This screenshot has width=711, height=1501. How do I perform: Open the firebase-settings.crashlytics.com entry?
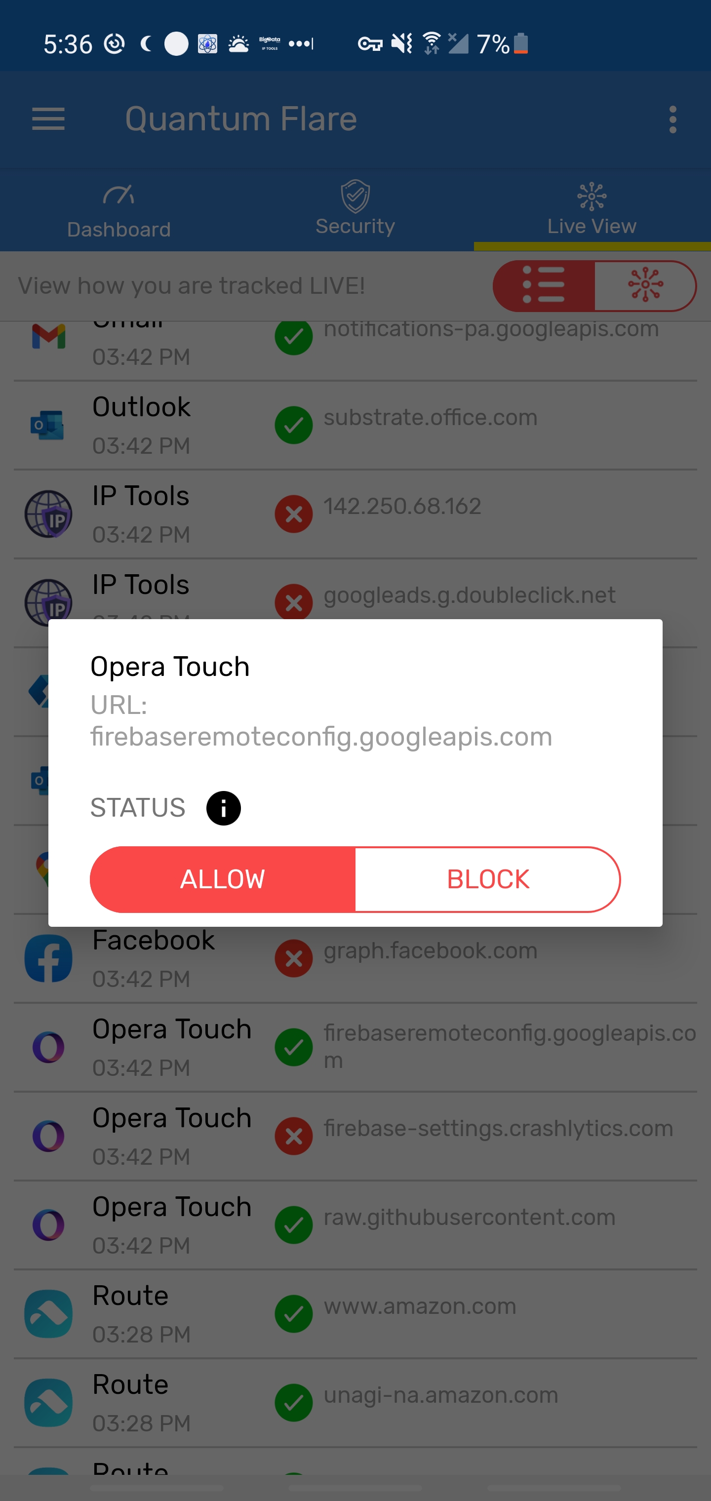point(355,1136)
